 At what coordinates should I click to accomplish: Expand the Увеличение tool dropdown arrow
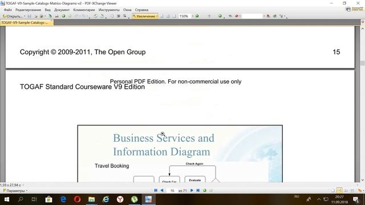click(157, 16)
